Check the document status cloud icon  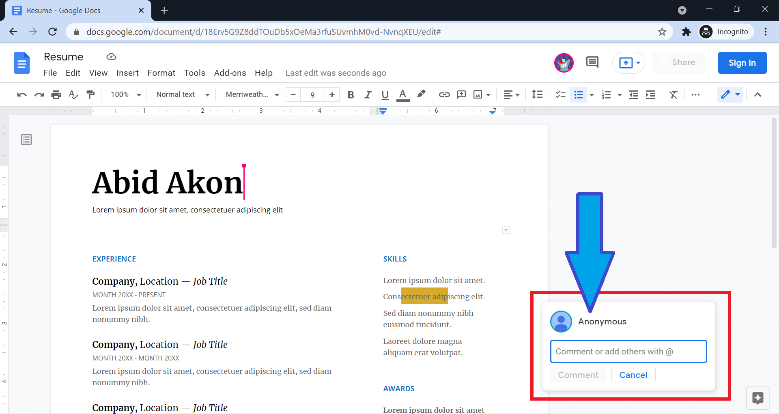[x=111, y=57]
